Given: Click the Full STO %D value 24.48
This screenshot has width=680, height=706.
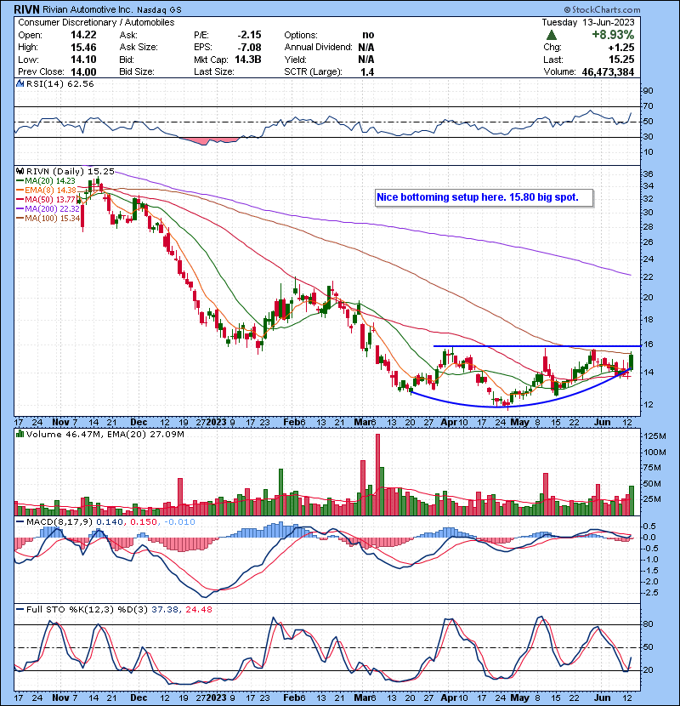Looking at the screenshot, I should (199, 610).
